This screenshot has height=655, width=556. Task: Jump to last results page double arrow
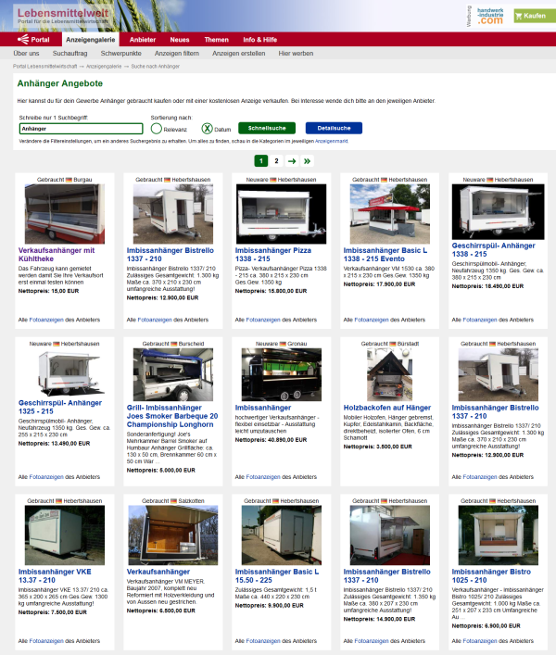pos(308,160)
